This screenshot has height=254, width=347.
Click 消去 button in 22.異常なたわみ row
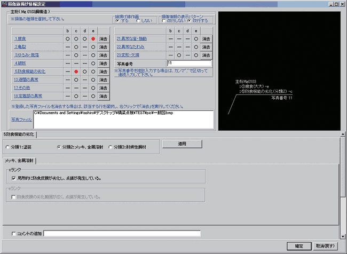click(206, 47)
